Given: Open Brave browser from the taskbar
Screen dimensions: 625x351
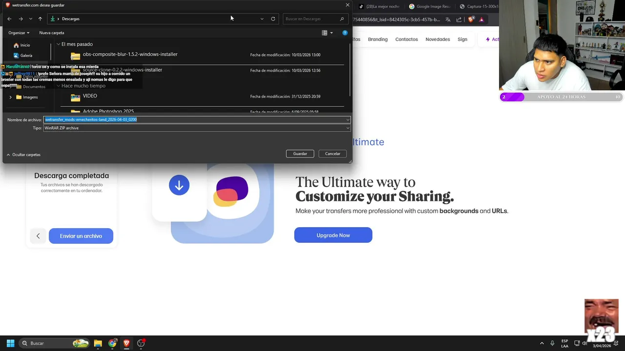Looking at the screenshot, I should (x=127, y=343).
